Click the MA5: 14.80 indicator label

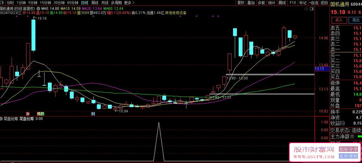tap(50, 9)
